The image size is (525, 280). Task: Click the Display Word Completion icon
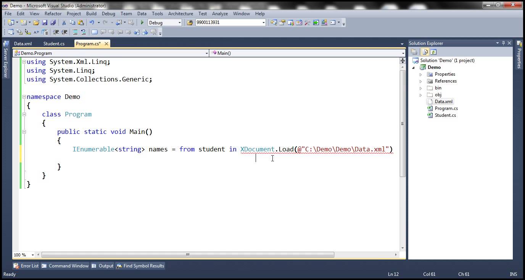36,32
